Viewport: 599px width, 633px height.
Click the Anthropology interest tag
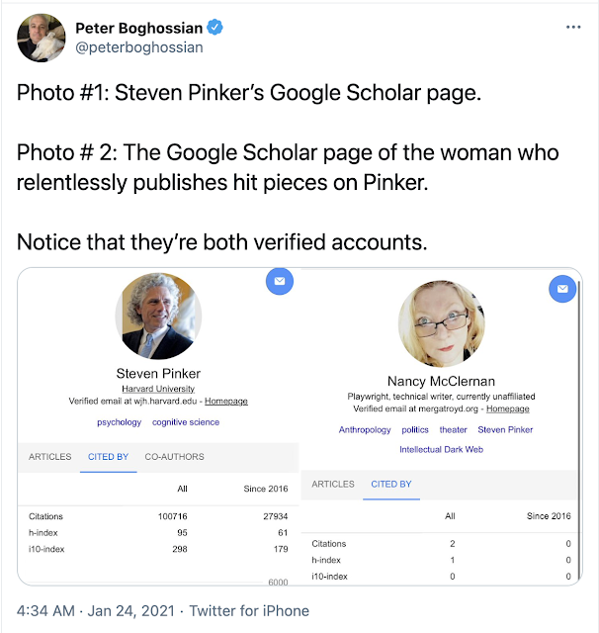tap(365, 430)
